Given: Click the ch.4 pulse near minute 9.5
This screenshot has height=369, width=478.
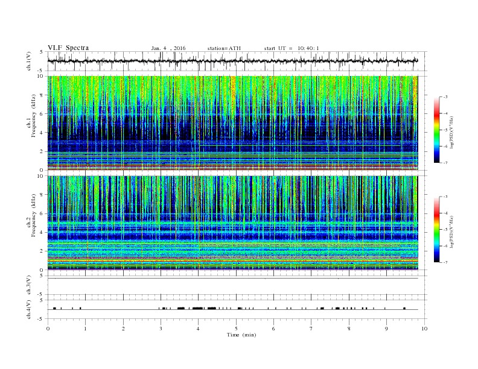Looking at the screenshot, I should point(404,309).
